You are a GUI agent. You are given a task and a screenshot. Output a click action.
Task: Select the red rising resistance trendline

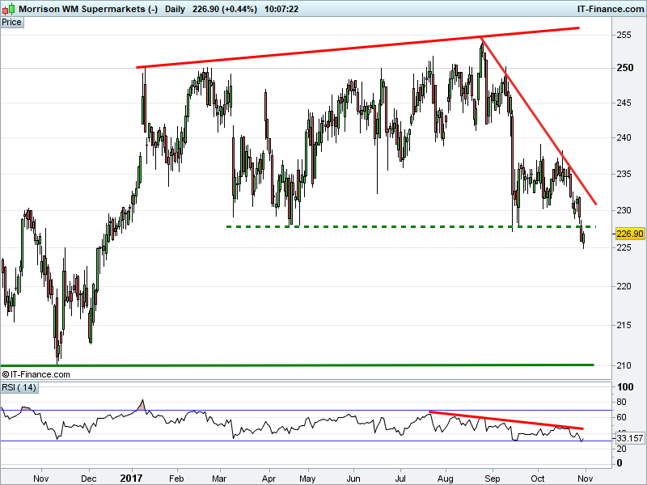[357, 48]
